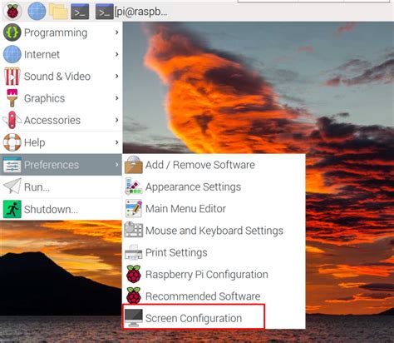Open the Sound & Video menu category

(61, 77)
